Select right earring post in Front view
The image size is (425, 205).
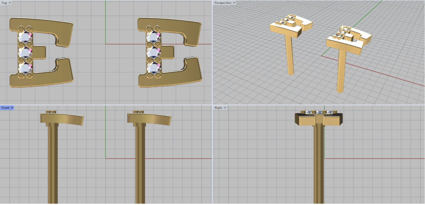point(140,166)
